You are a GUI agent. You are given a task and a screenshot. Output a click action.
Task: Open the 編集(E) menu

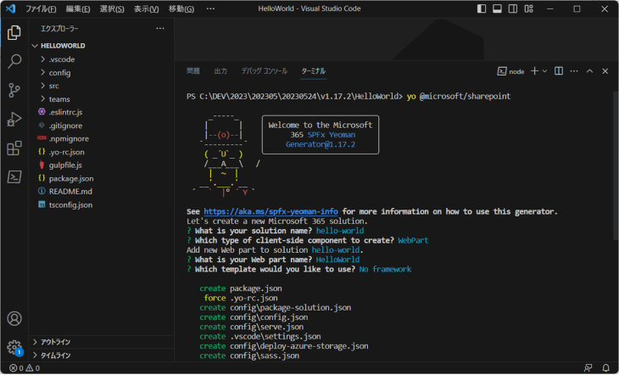(x=78, y=8)
